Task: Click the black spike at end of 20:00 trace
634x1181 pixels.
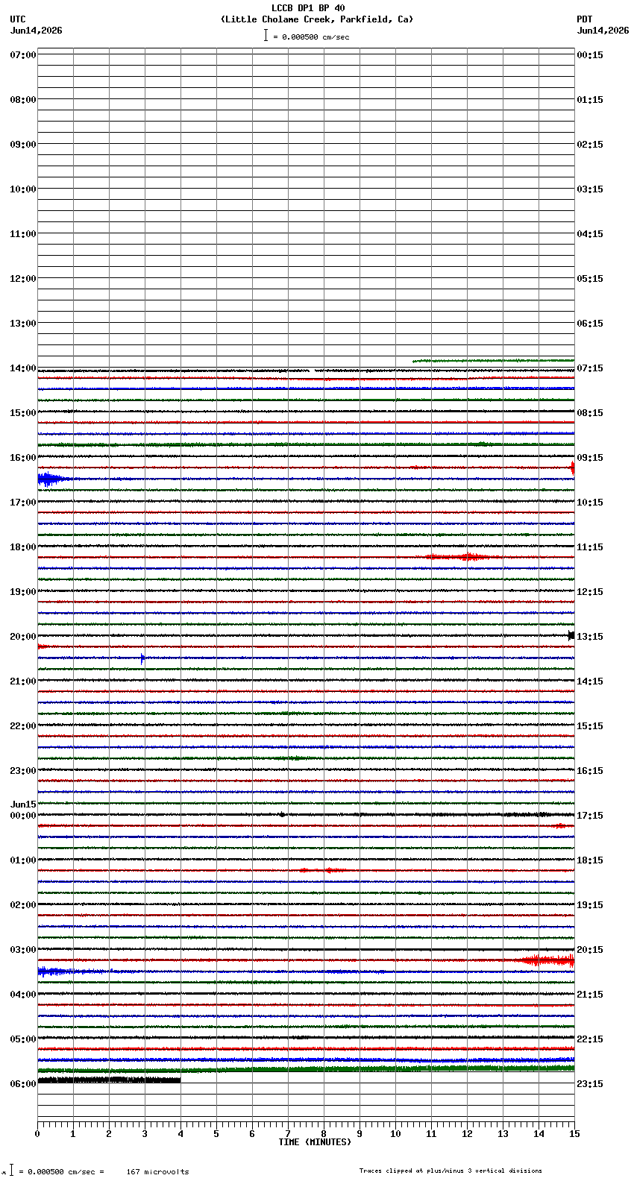Action: pyautogui.click(x=571, y=635)
